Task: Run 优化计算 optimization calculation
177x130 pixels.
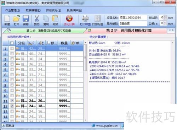Action: point(69,20)
